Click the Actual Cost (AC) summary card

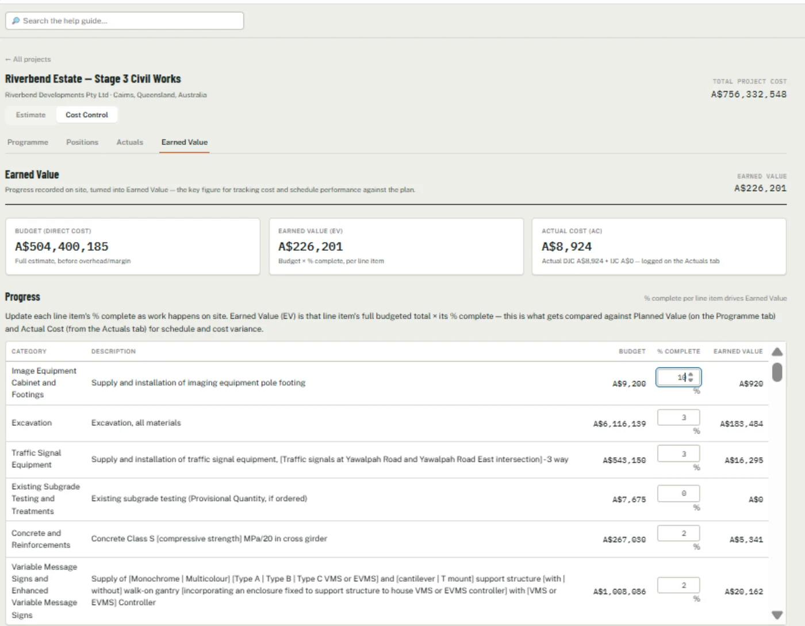tap(659, 246)
